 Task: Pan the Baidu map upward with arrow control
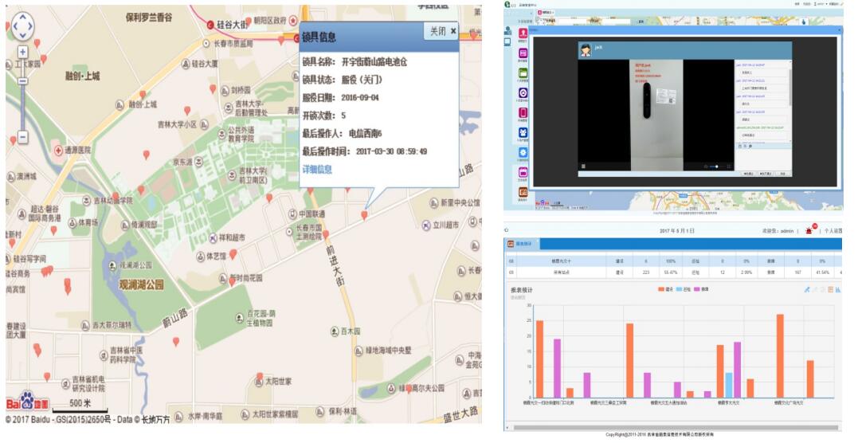point(22,17)
